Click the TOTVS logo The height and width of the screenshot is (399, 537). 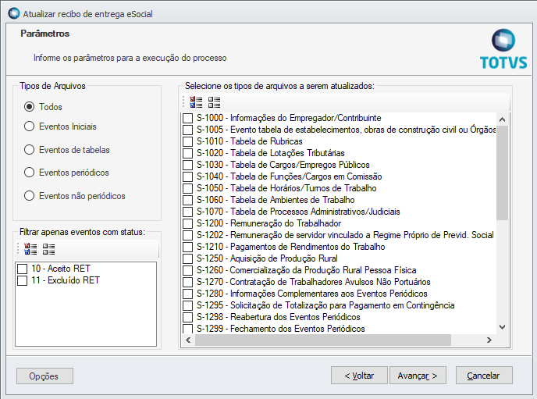pos(504,49)
